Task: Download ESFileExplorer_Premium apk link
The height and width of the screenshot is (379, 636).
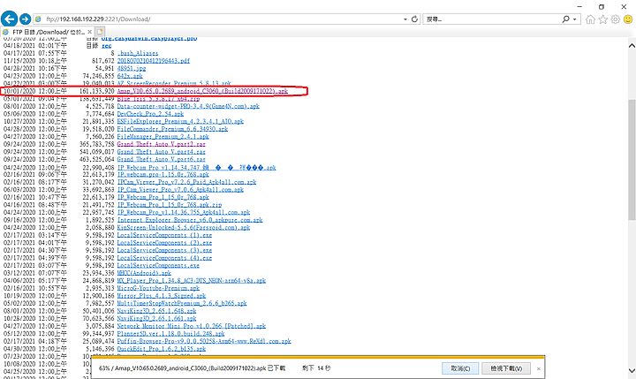Action: 180,121
